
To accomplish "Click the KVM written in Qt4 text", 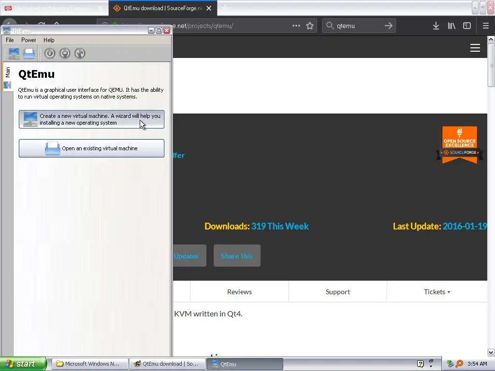I will pyautogui.click(x=208, y=314).
